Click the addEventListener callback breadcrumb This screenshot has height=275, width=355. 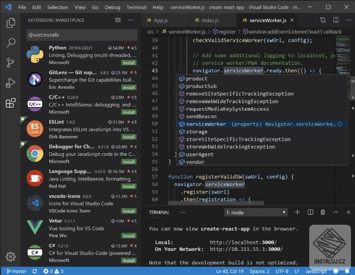coord(292,32)
